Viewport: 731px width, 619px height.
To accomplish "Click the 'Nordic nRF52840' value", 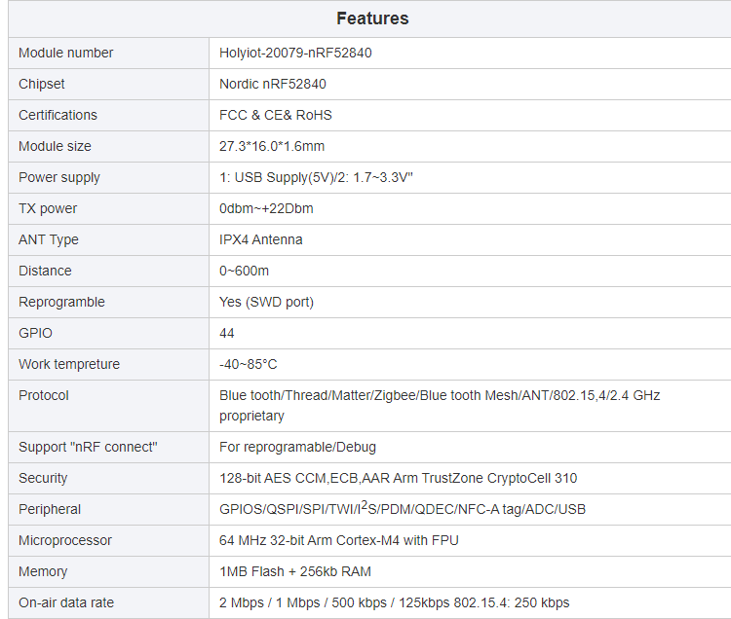I will pyautogui.click(x=273, y=84).
